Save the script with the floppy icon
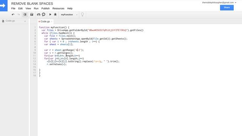This screenshot has width=242, height=136. [x=32, y=14]
